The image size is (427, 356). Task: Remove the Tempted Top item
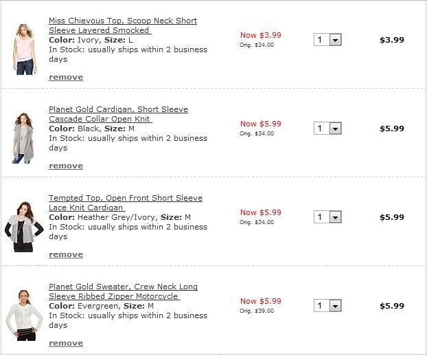66,254
